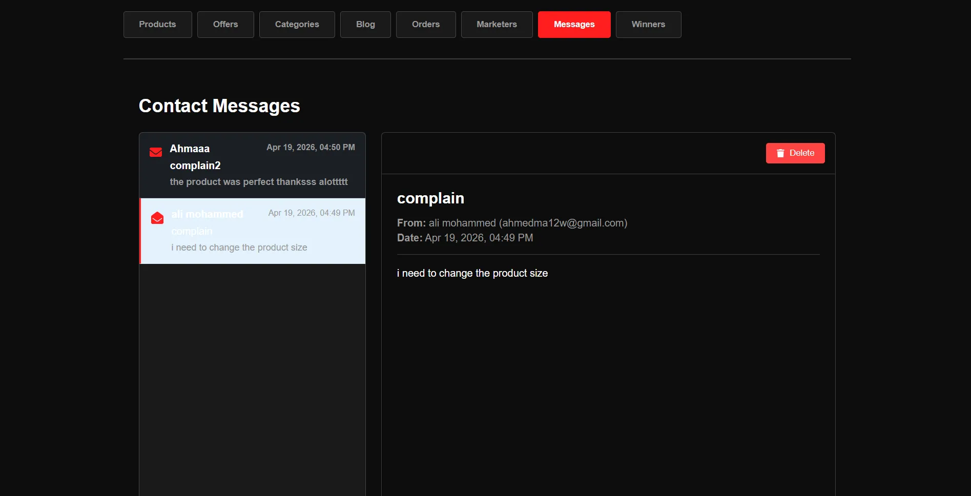
Task: Click the trash icon in Delete button
Action: (x=780, y=153)
